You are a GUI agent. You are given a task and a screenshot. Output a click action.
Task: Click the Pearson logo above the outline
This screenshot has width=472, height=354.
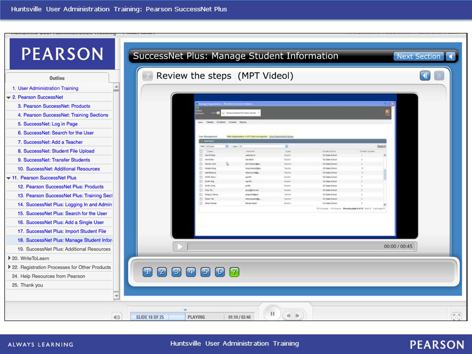(x=62, y=54)
